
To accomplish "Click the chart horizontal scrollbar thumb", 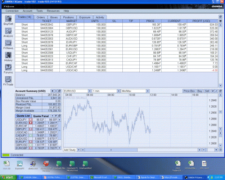I will tap(111, 150).
